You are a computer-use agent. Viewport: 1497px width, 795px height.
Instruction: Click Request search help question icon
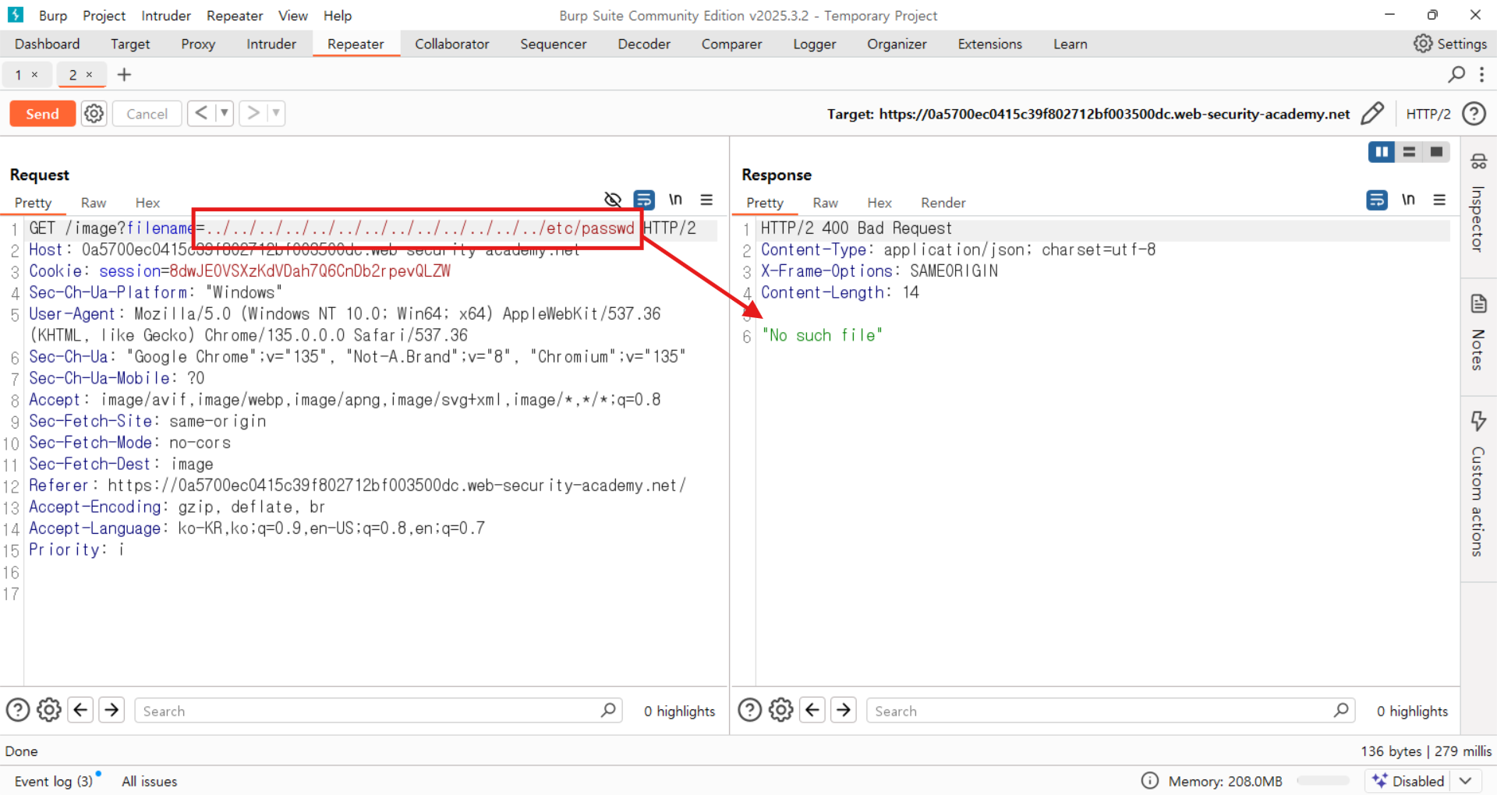18,710
